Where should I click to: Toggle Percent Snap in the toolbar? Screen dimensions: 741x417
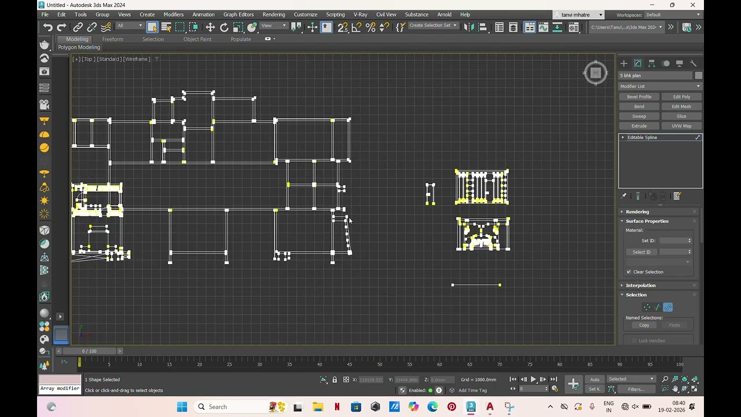click(x=370, y=27)
